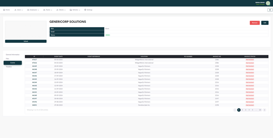Click the Employees group icon

[28, 10]
